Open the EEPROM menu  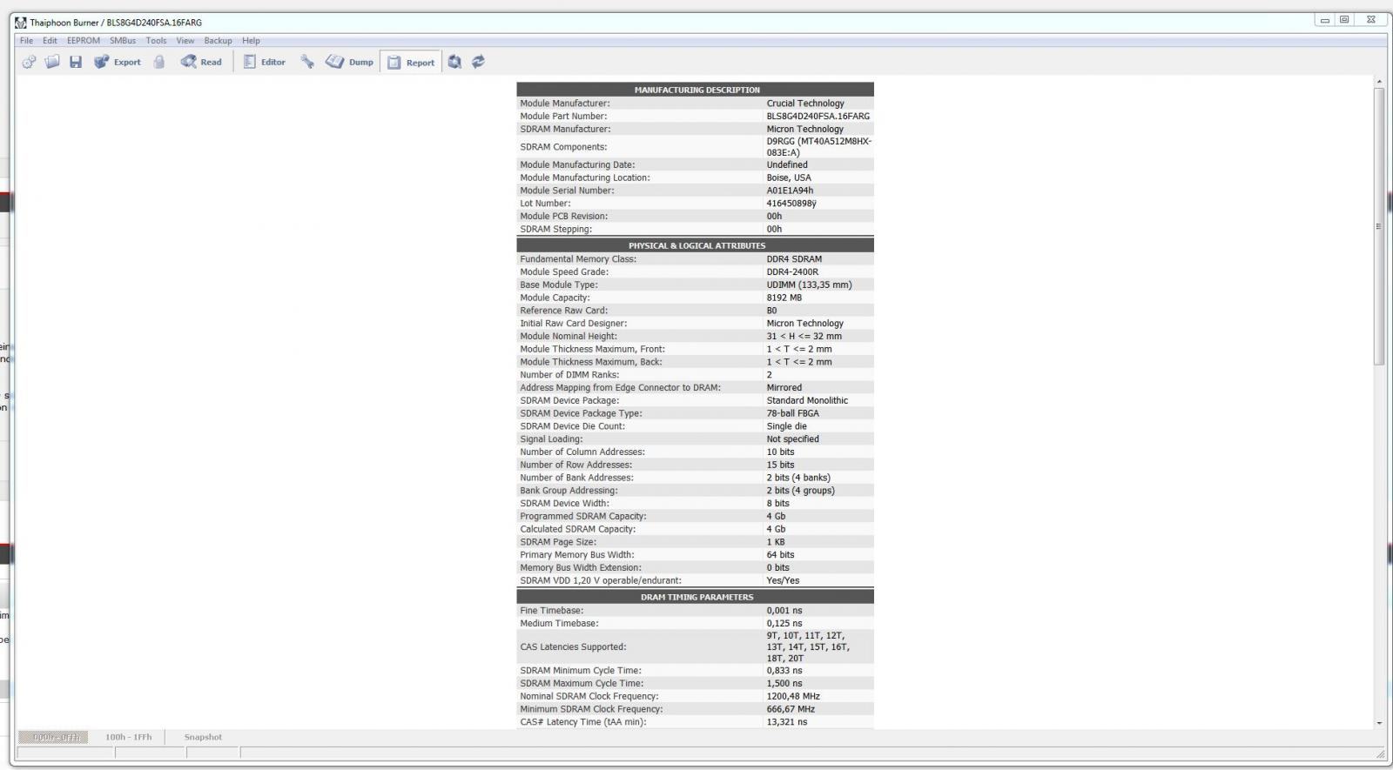click(x=84, y=41)
